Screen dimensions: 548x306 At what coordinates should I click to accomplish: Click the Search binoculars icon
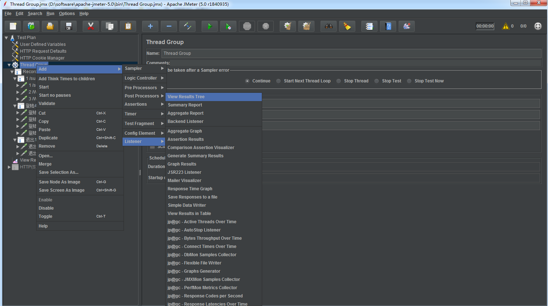(328, 26)
